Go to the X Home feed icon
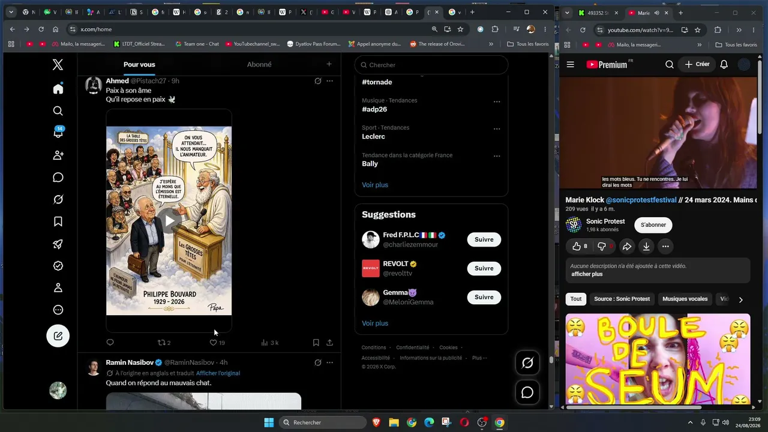Image resolution: width=768 pixels, height=432 pixels. click(x=58, y=89)
